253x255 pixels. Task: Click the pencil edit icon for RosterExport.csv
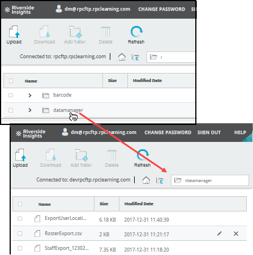tap(219, 234)
